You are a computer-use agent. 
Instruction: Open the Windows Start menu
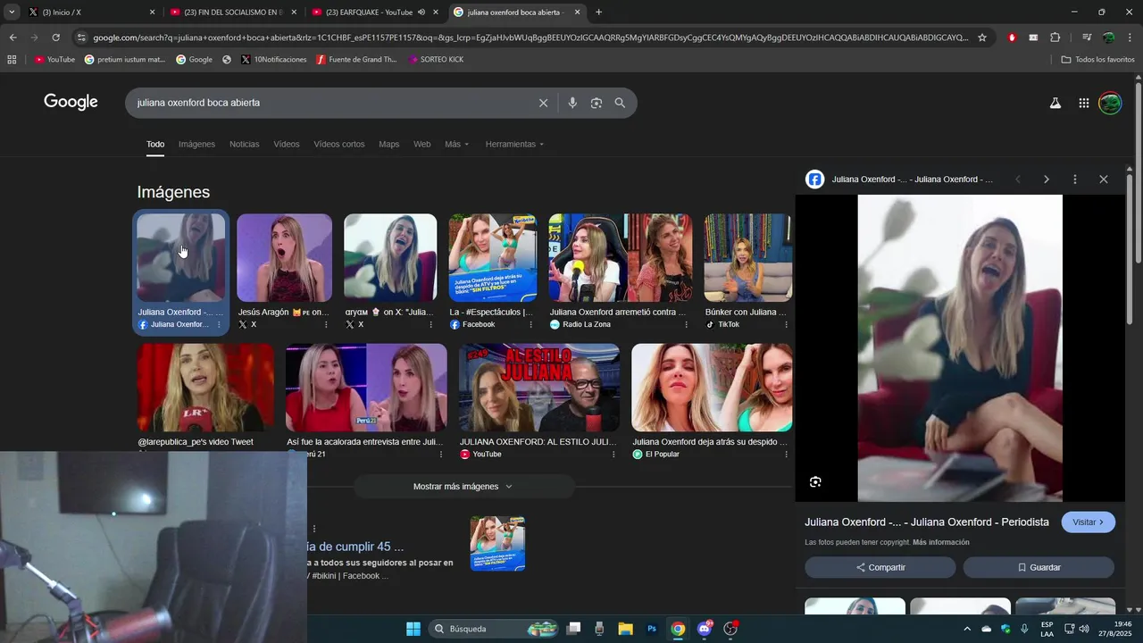413,629
